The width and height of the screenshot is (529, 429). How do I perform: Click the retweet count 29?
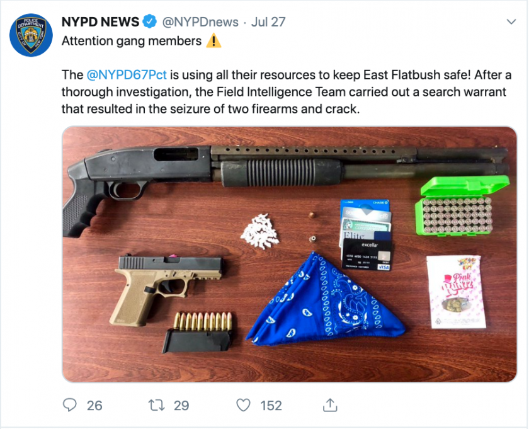click(181, 405)
